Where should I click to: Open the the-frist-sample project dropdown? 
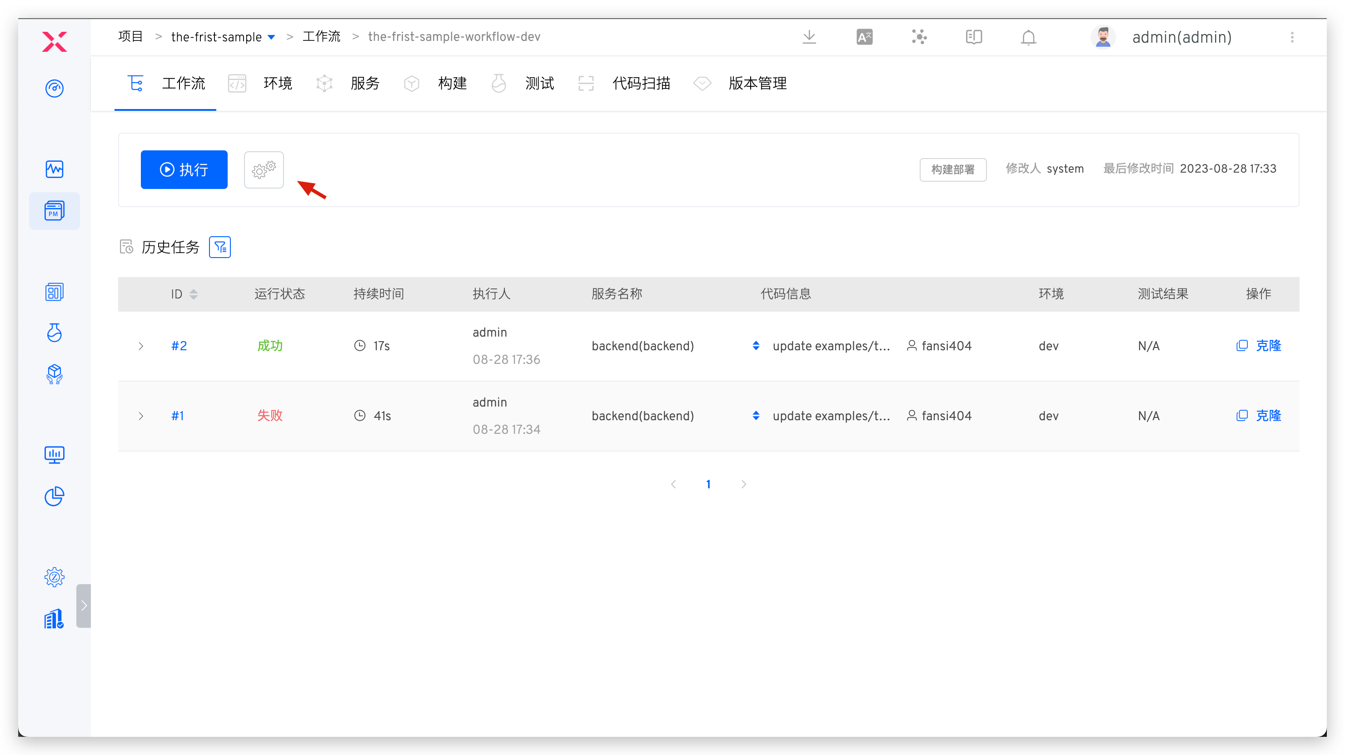click(x=271, y=36)
